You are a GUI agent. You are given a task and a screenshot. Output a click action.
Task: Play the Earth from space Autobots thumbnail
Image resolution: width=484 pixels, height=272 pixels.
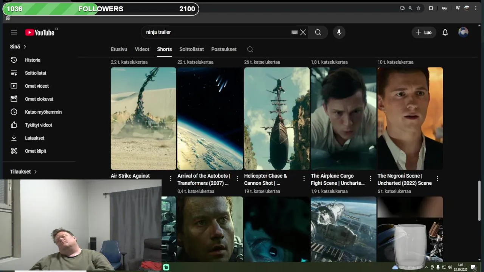pyautogui.click(x=210, y=119)
